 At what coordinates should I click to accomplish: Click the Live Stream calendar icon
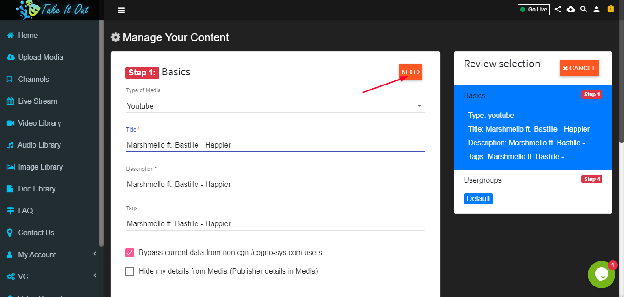click(x=10, y=101)
